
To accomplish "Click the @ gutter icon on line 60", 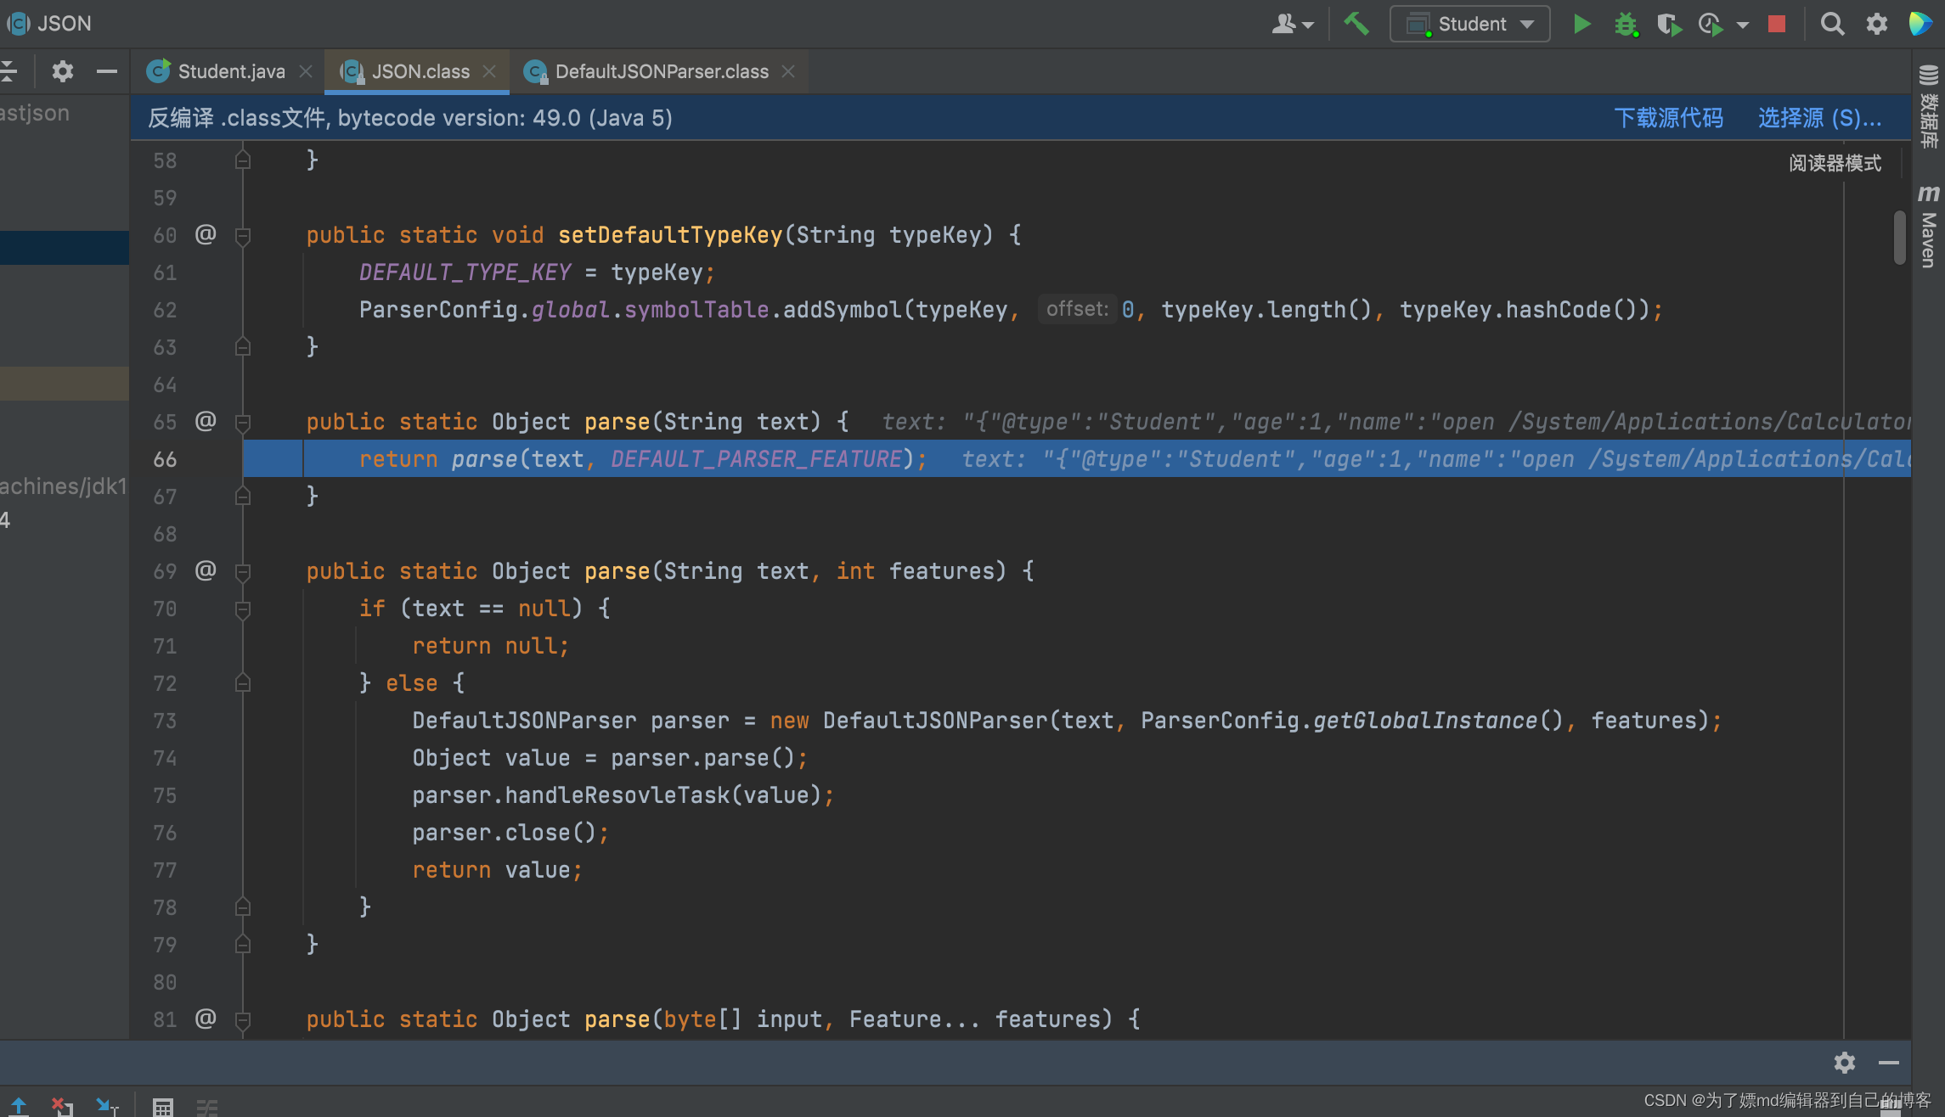I will [206, 234].
